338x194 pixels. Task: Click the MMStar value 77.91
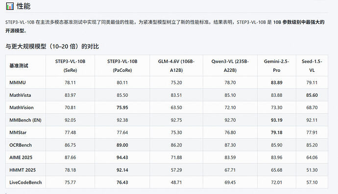tap(312, 132)
